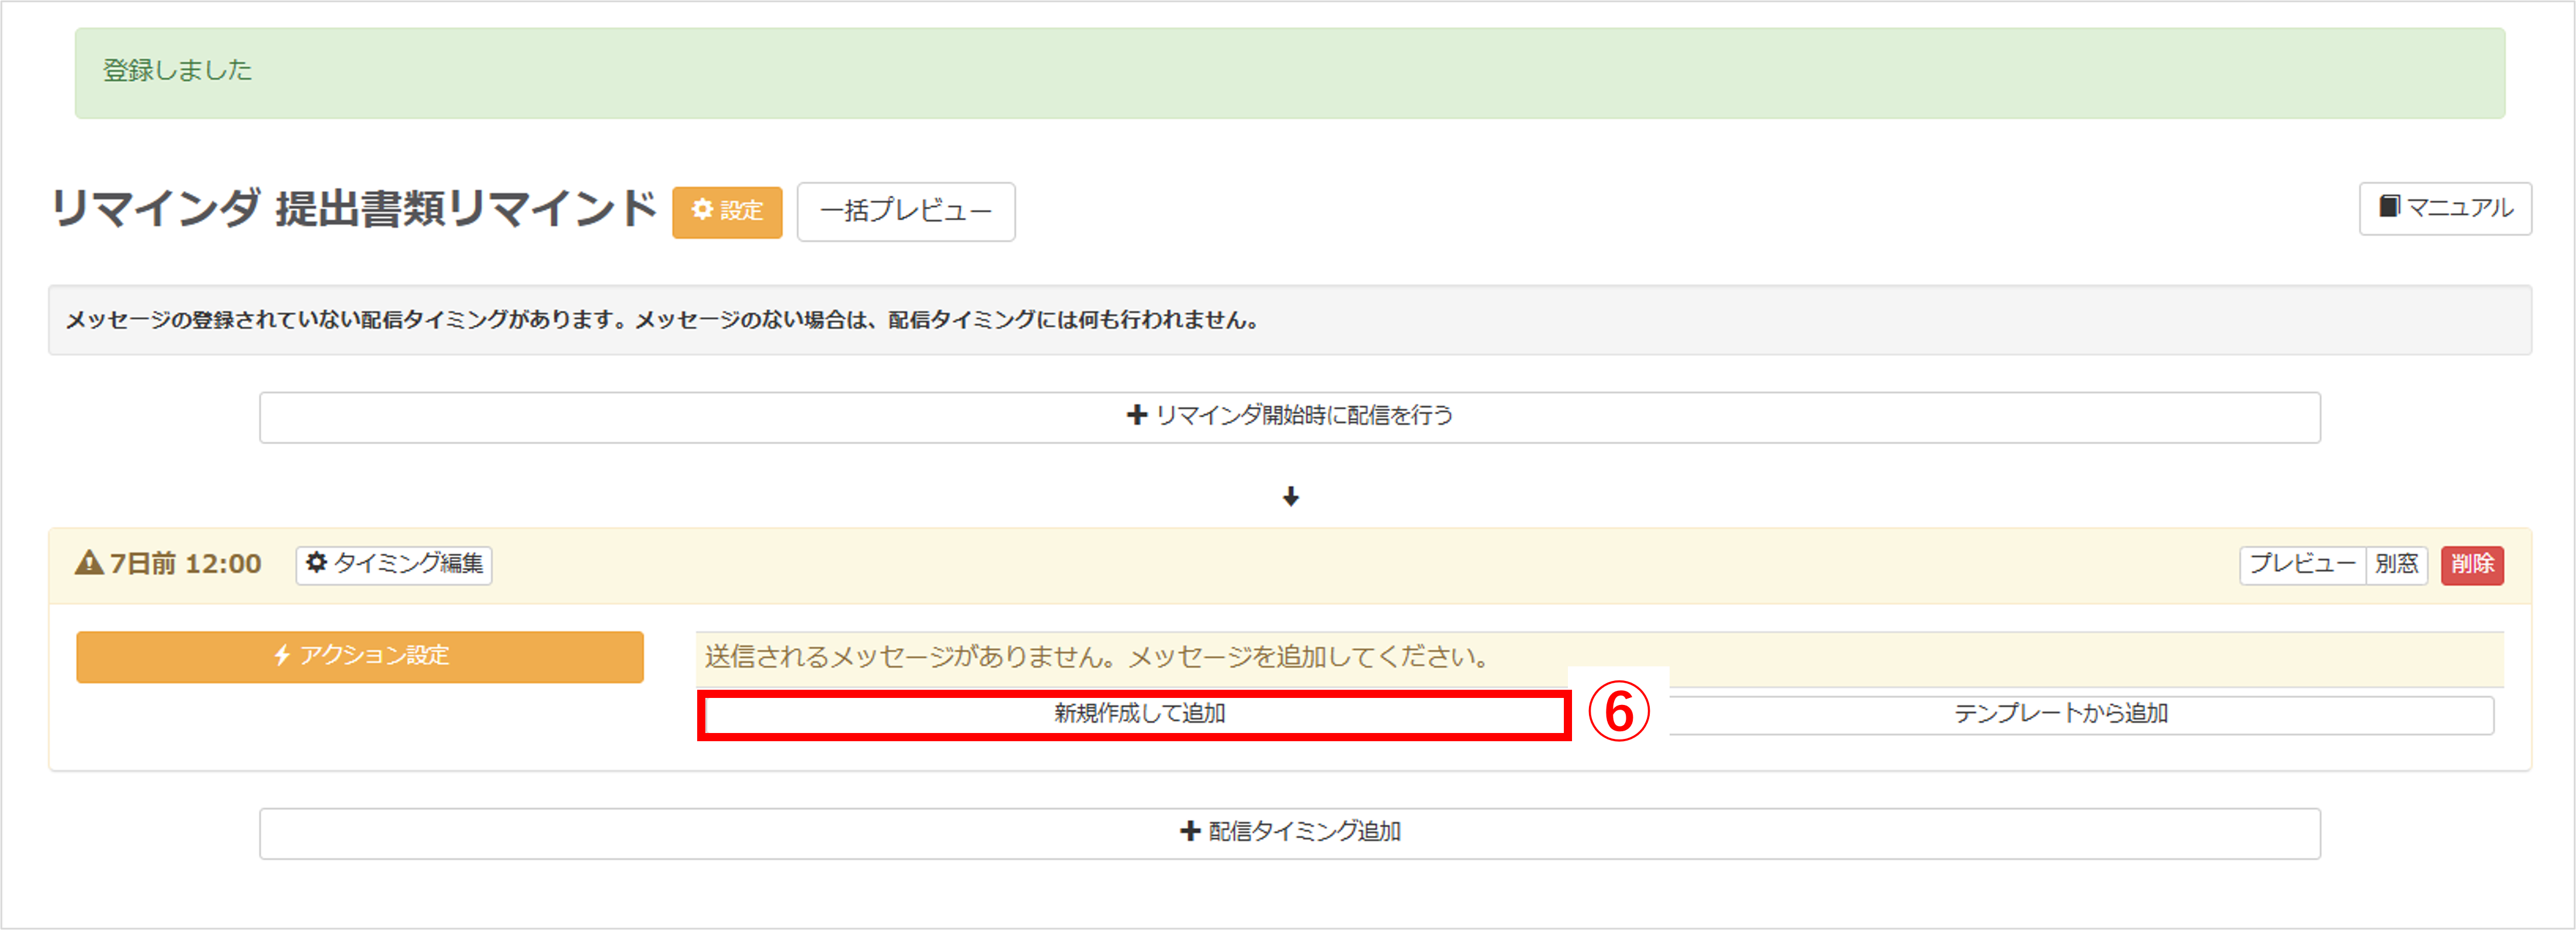Open 一括プレビュー for all messages
This screenshot has height=930, width=2576.
905,211
